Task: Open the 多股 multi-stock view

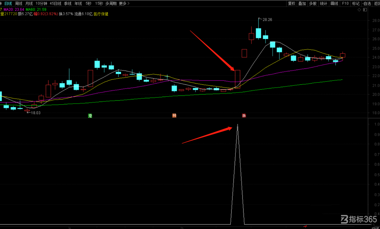Action: tap(313, 4)
